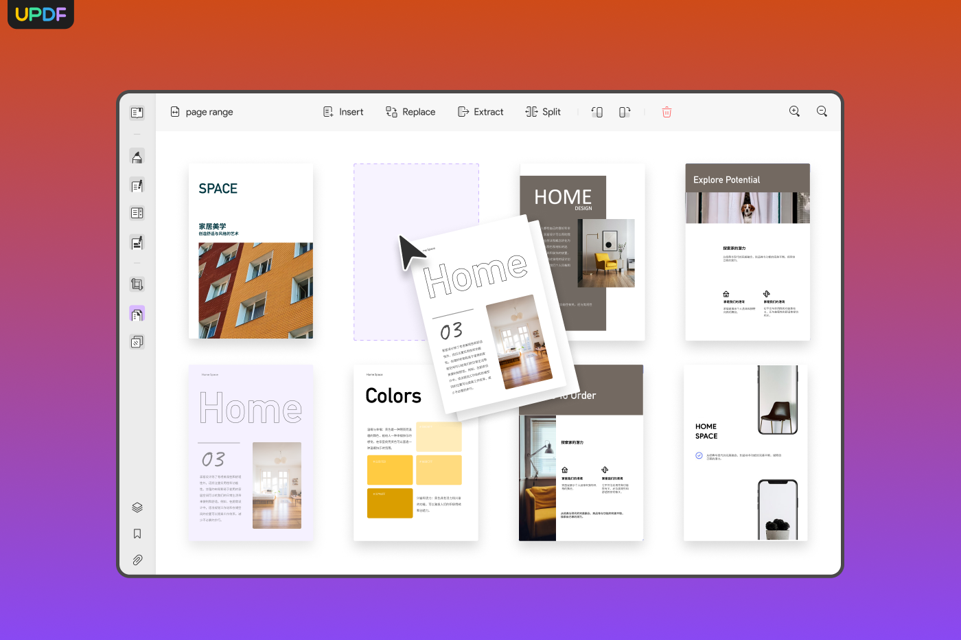Delete selected page with trash icon
961x640 pixels.
[x=667, y=112]
